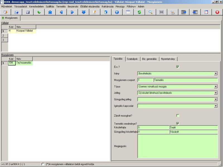Expand the Típus dropdown list
The image size is (223, 167).
tap(215, 87)
